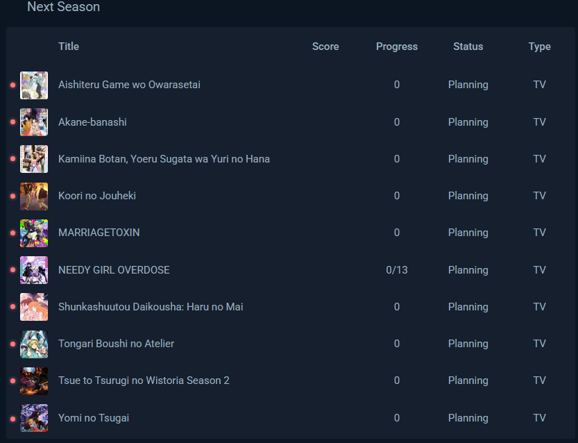Click the Next Season section heading
The image size is (578, 443).
(63, 7)
